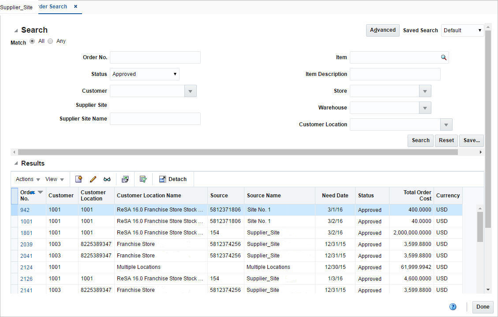This screenshot has height=317, width=498.
Task: Detach the Results table
Action: (173, 179)
